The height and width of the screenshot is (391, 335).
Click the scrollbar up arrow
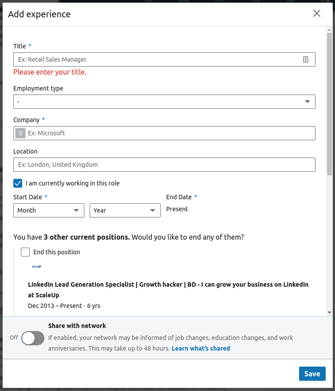[329, 30]
